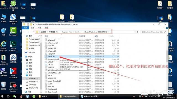Select the Corel VideoStudio desktop icon

click(x=13, y=73)
